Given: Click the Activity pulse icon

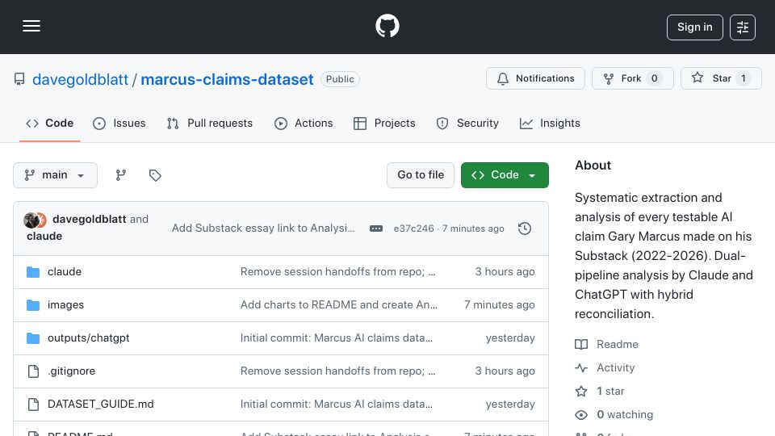Looking at the screenshot, I should click(581, 368).
